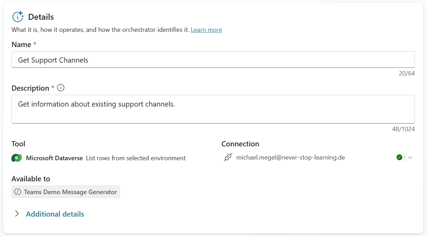427x236 pixels.
Task: Click the Name input field
Action: (x=213, y=60)
